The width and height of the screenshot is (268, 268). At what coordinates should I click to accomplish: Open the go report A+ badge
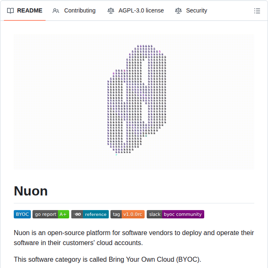pyautogui.click(x=51, y=214)
